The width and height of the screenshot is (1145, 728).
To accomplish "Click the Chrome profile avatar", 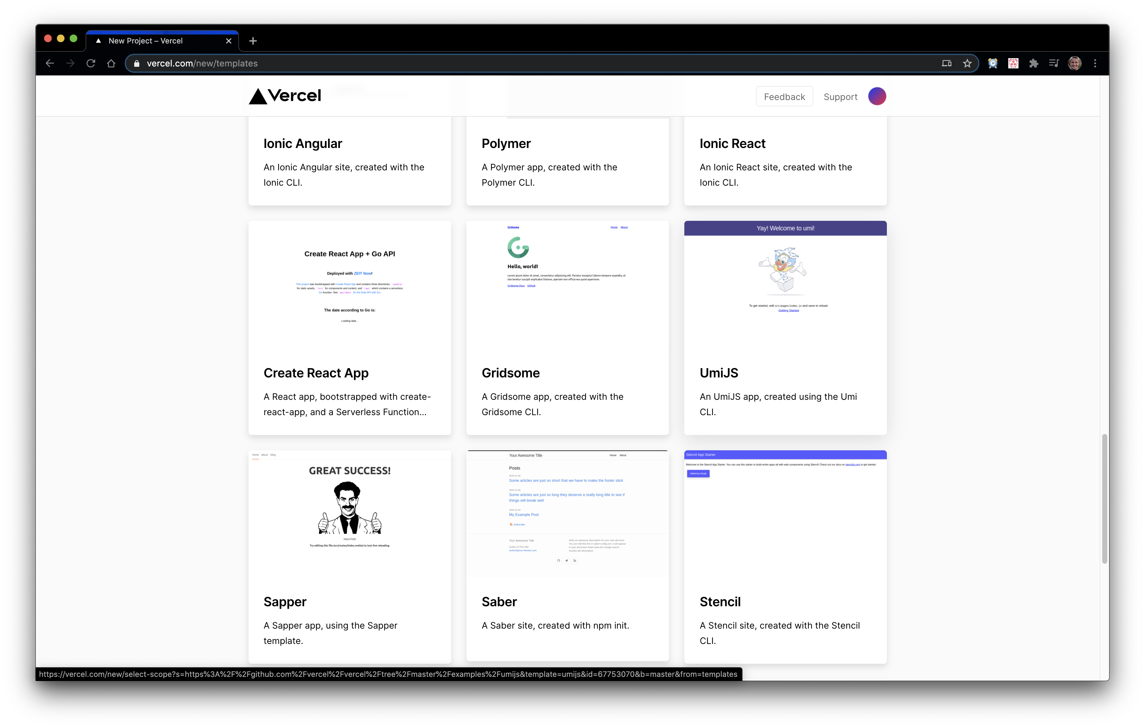I will 1075,63.
